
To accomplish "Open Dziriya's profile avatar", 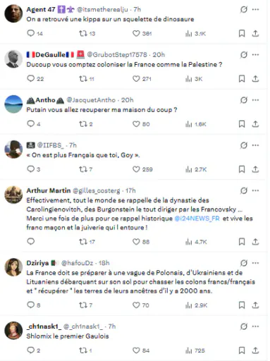I will coord(13,267).
